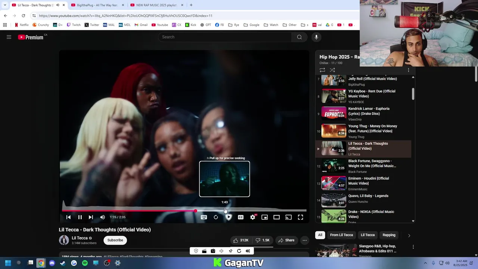Open Netflix bookmark
The image size is (478, 269).
(x=21, y=25)
